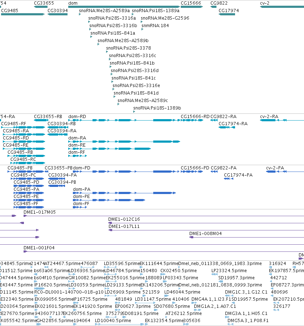
Task: Click snoRNA:Psi28S-3316e label
Action: click(136, 86)
